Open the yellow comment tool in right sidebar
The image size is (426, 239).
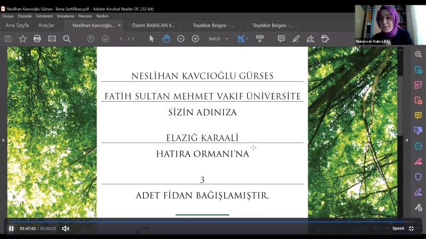pyautogui.click(x=418, y=115)
